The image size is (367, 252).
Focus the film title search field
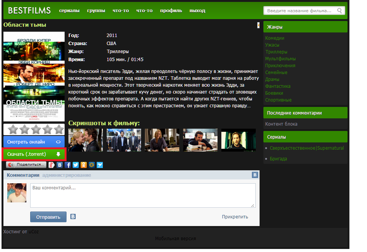point(304,11)
